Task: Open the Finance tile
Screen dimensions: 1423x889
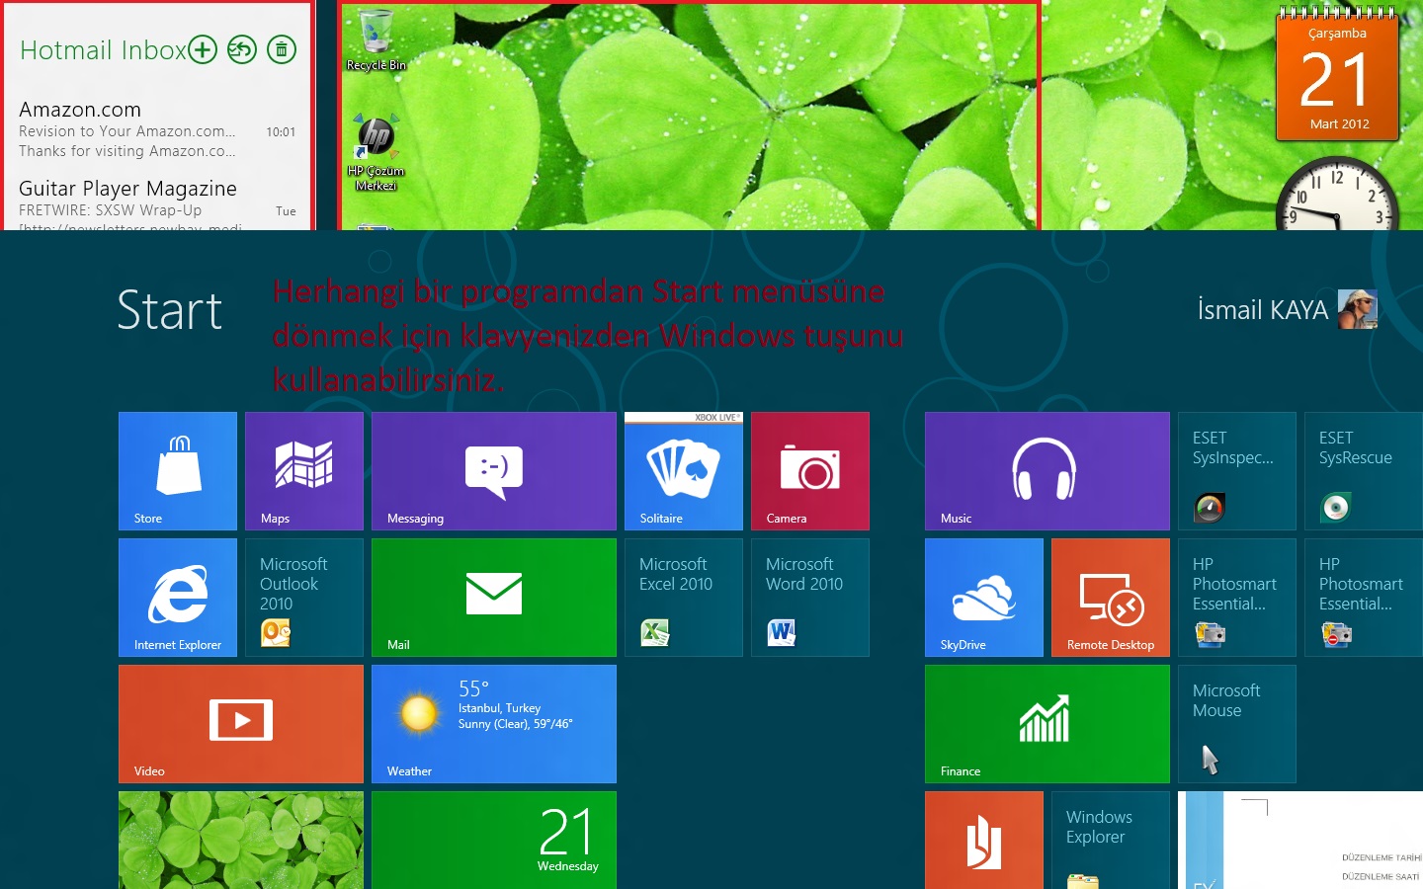Action: point(1047,724)
